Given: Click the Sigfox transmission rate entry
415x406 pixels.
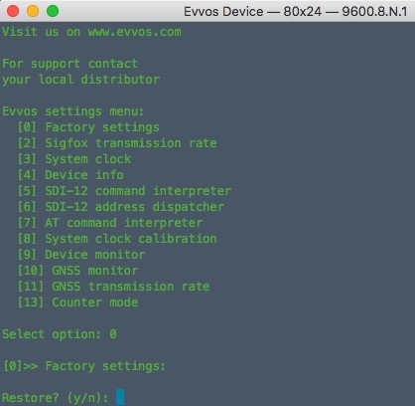Looking at the screenshot, I should click(117, 143).
